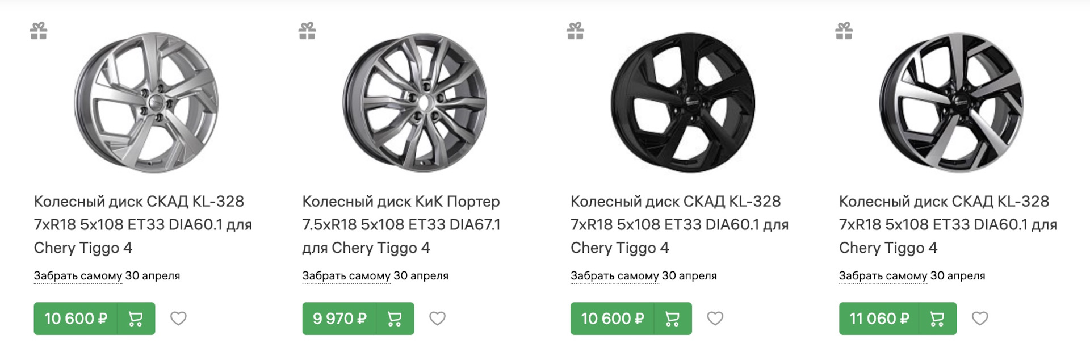Click the gift icon above the black-silver KL-328 wheel

(844, 31)
